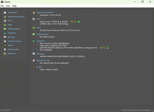Click the green GPU temperature indicator icon
The image size is (154, 112).
[107, 48]
